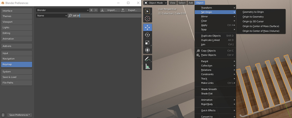Expand the Clear submenu

pos(215,21)
